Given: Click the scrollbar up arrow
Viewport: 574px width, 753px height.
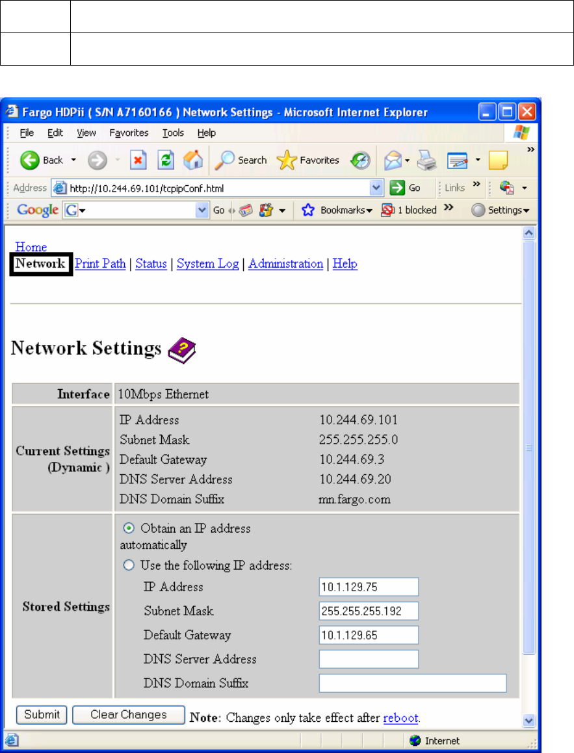Looking at the screenshot, I should (529, 233).
